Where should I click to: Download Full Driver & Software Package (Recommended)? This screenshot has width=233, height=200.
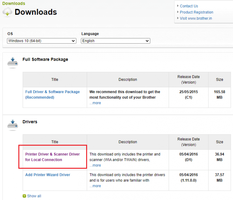coord(52,95)
